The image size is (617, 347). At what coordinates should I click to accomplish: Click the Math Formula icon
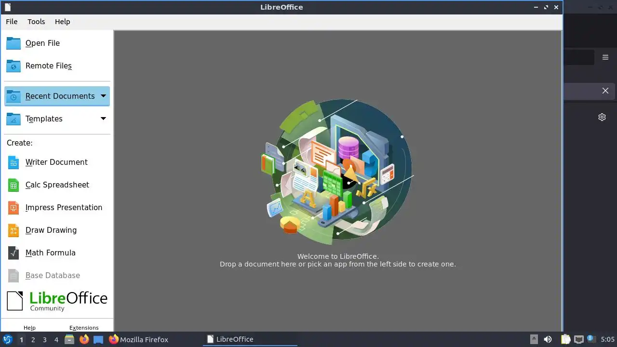click(x=13, y=253)
